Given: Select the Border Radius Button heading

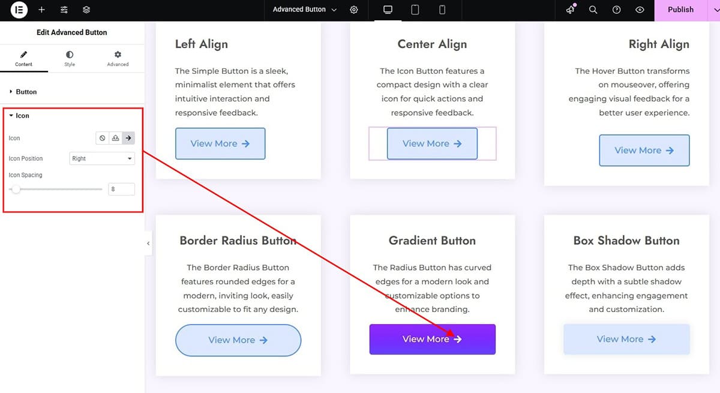Looking at the screenshot, I should pos(238,241).
